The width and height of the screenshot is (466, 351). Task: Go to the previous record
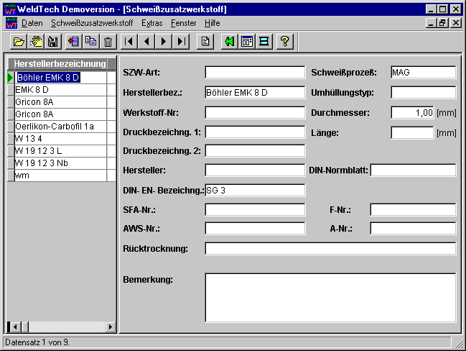(146, 42)
